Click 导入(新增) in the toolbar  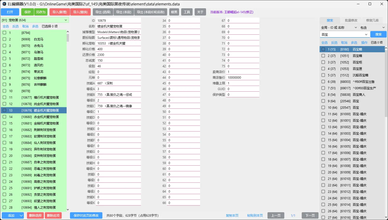click(60, 12)
